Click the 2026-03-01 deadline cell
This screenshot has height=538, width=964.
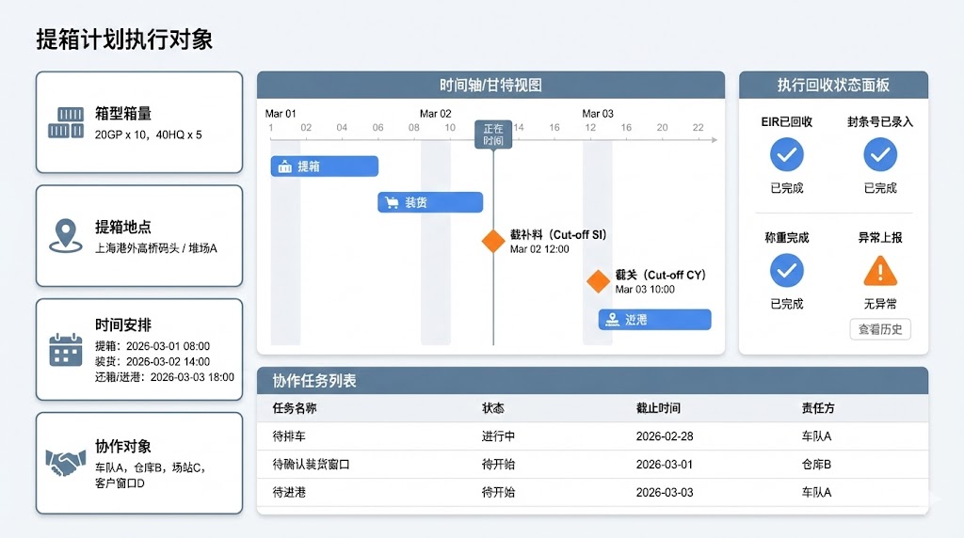pyautogui.click(x=665, y=465)
